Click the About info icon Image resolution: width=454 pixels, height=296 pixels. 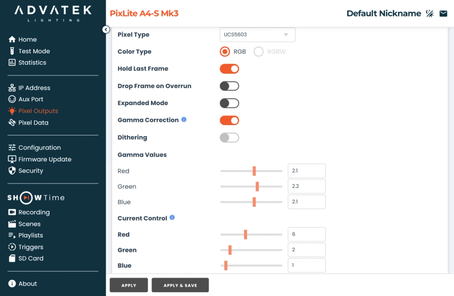click(x=12, y=283)
